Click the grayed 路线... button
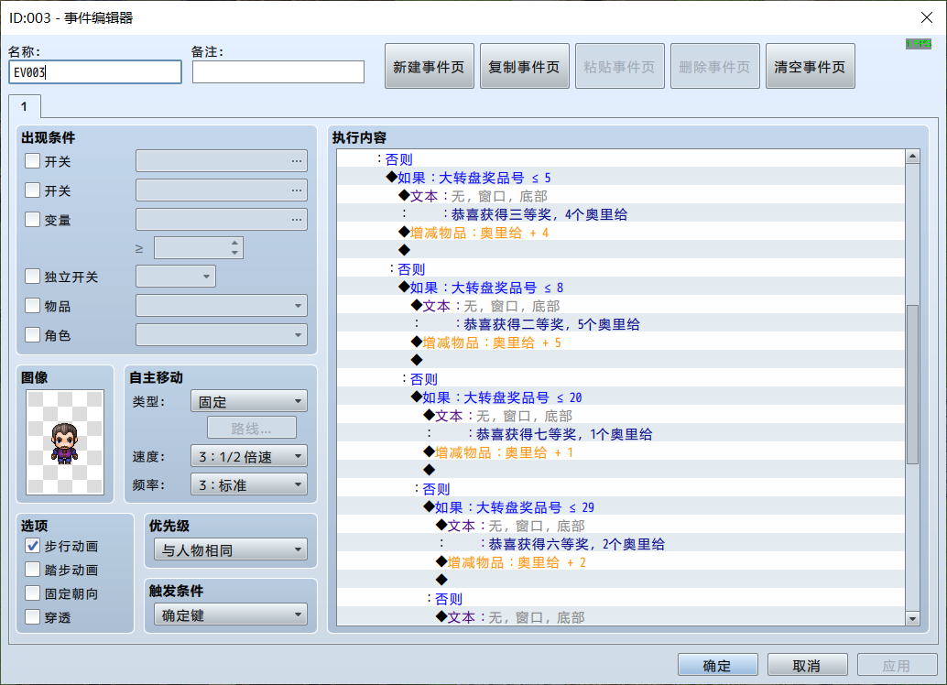This screenshot has width=947, height=685. [252, 429]
